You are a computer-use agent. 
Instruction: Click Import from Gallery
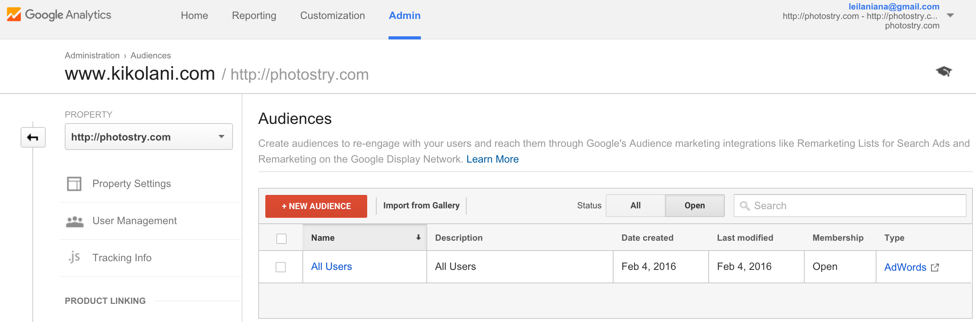point(421,206)
